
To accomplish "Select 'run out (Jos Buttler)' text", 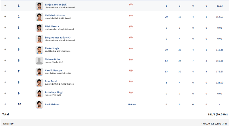I will [54, 62].
